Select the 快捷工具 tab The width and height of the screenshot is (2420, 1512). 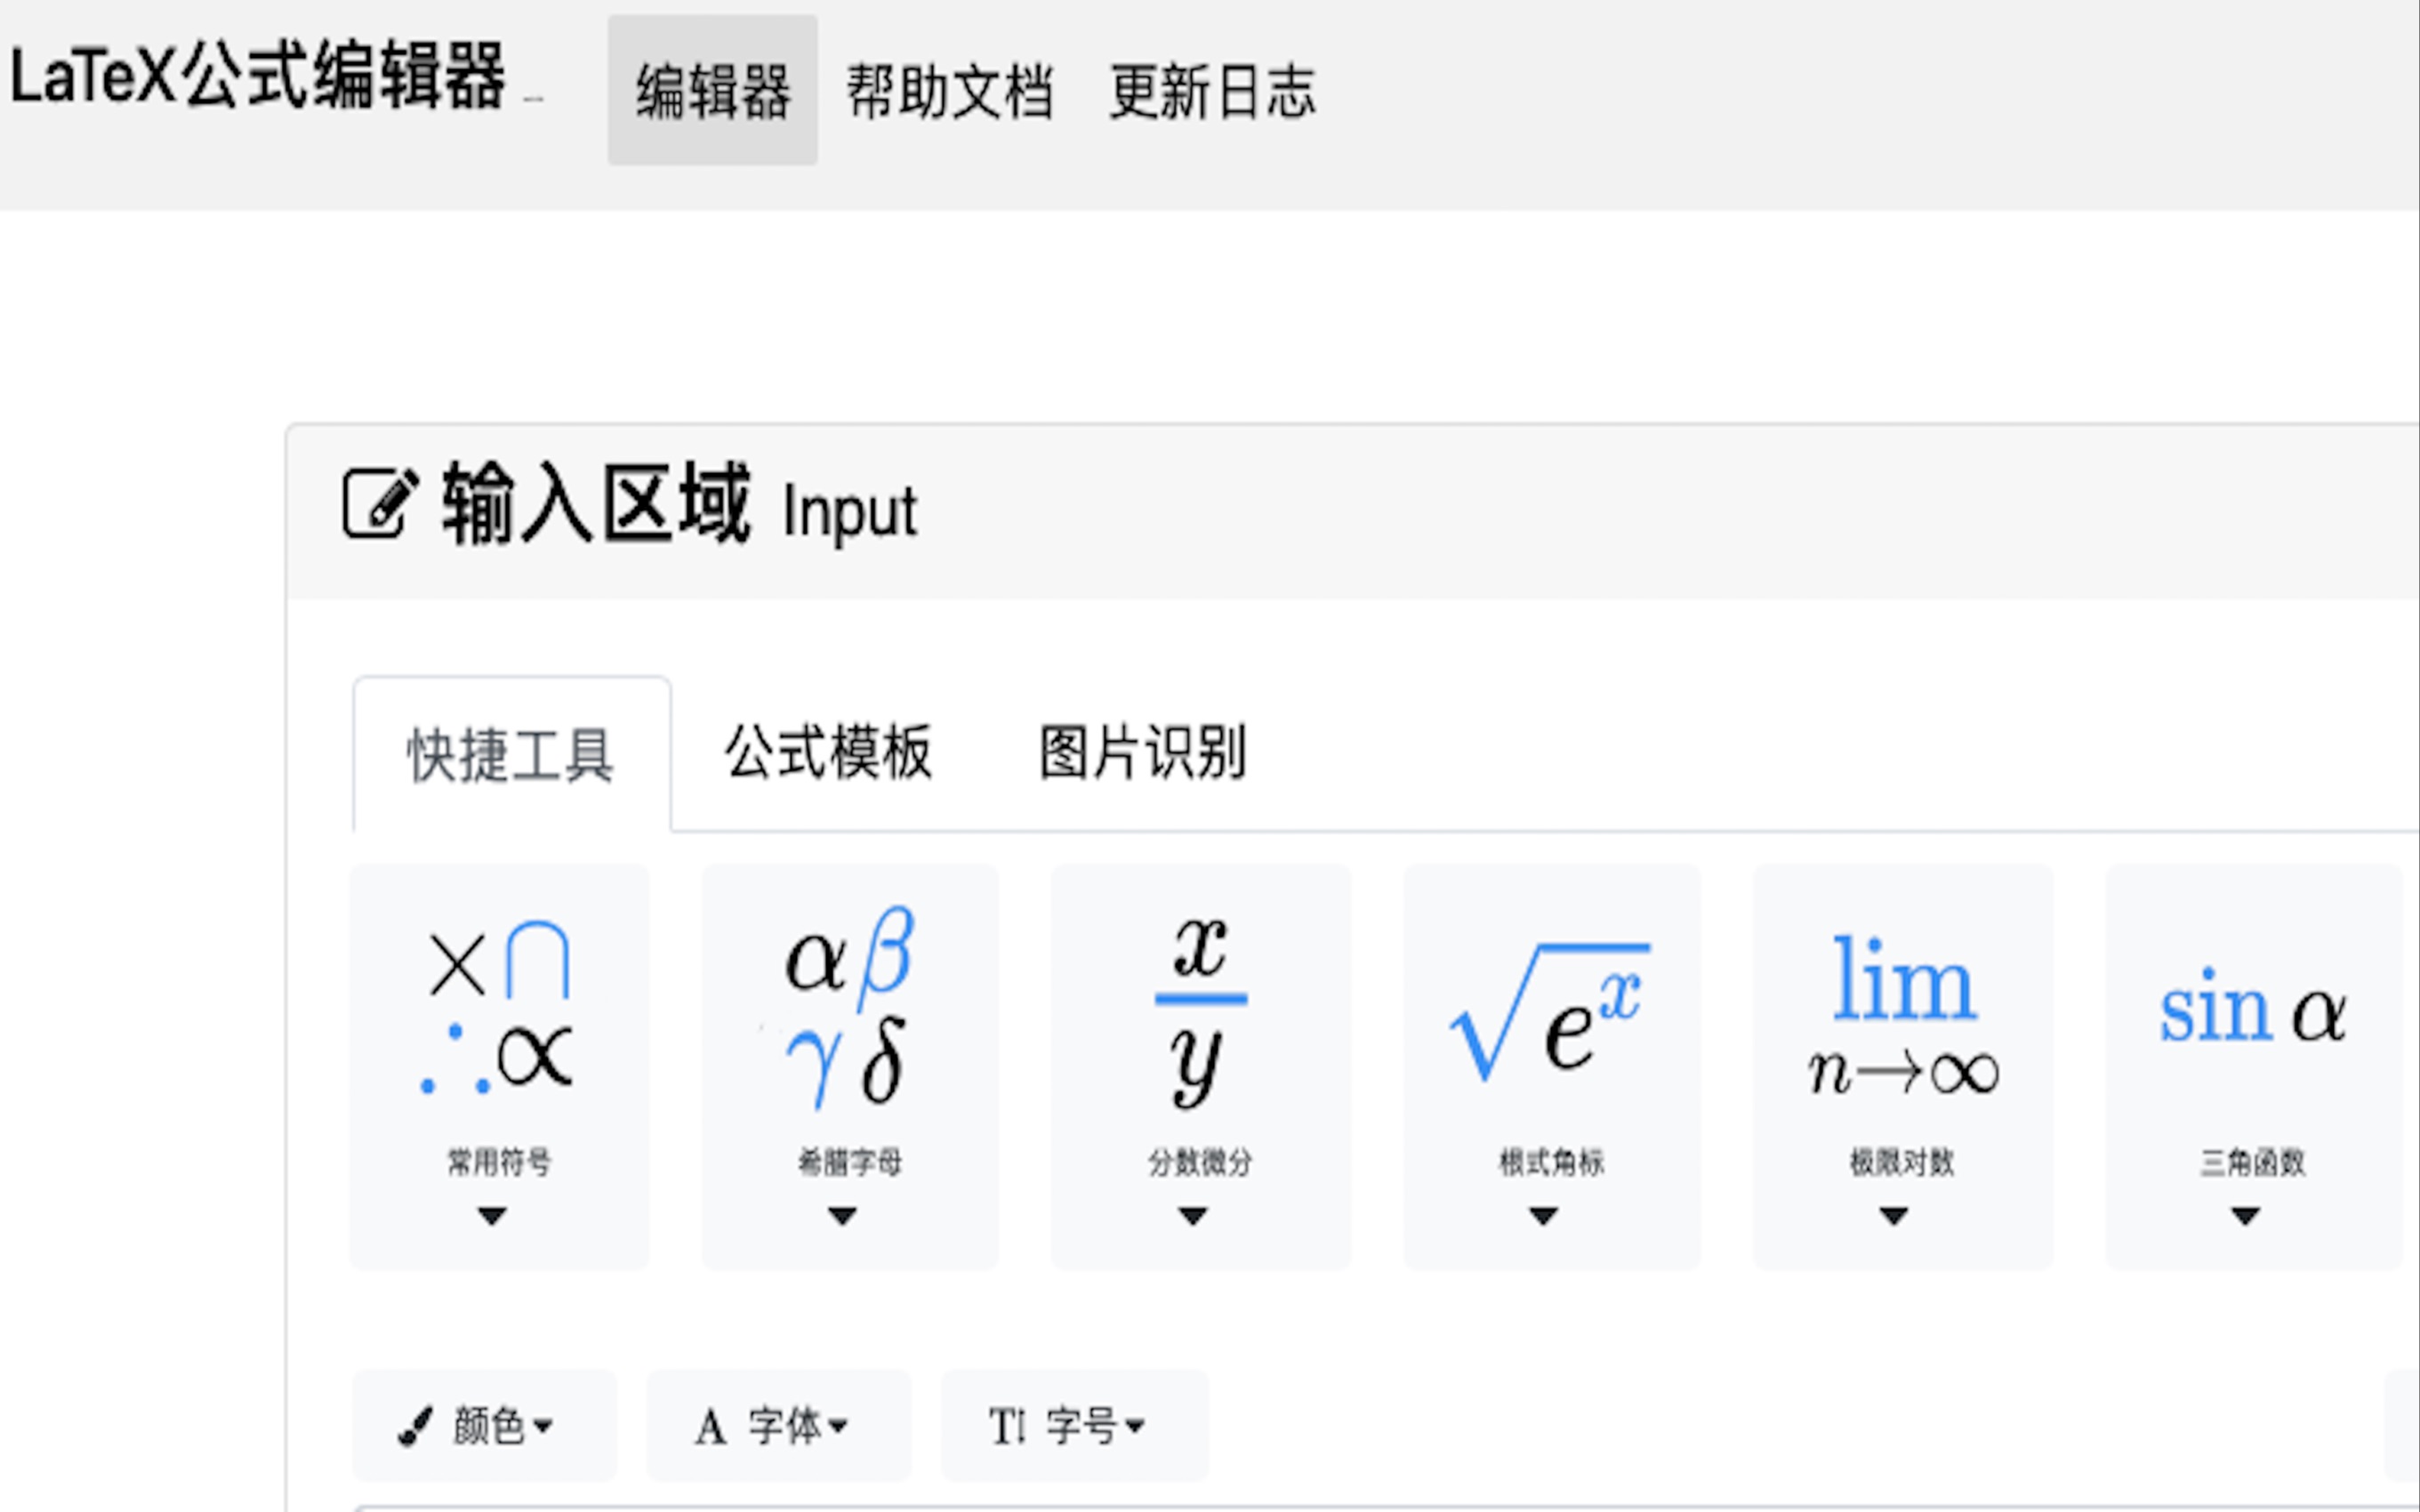[x=511, y=755]
